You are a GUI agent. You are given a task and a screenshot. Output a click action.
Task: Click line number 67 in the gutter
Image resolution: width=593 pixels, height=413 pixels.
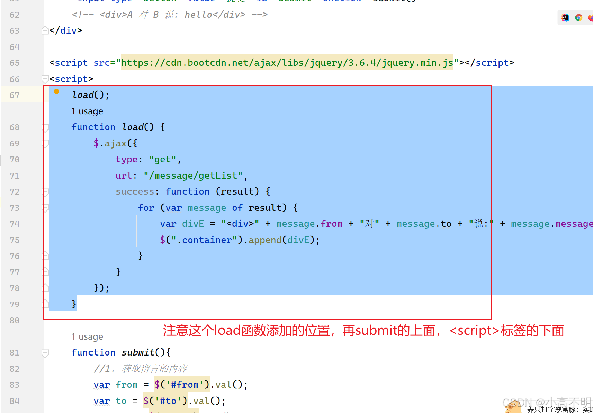[x=15, y=95]
